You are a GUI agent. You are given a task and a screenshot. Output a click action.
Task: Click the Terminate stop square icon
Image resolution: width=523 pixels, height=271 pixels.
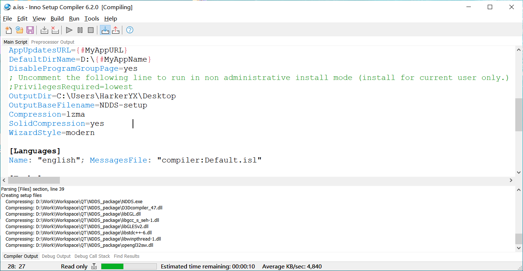click(91, 30)
